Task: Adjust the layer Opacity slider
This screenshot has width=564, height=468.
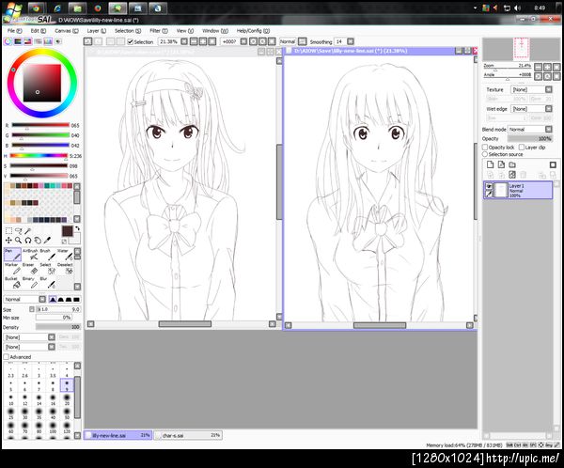Action: (x=530, y=138)
